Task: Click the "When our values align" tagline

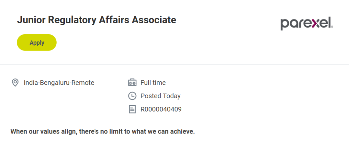Action: click(x=103, y=131)
